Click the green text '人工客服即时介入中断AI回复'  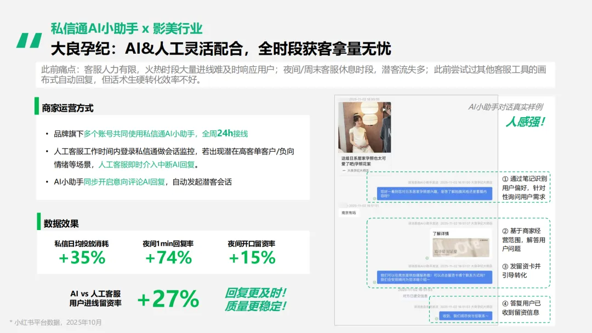(x=146, y=165)
